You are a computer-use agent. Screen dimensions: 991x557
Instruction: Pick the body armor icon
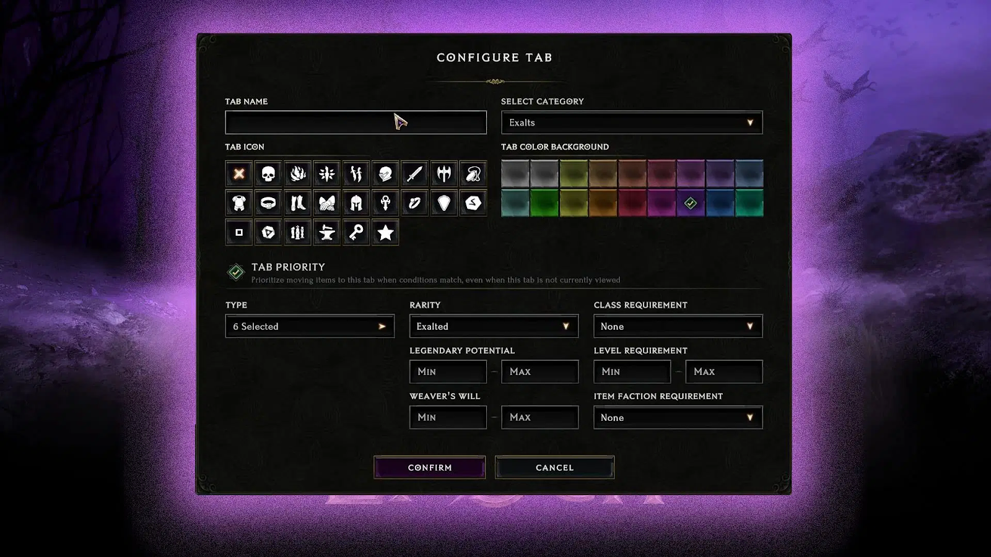tap(239, 203)
